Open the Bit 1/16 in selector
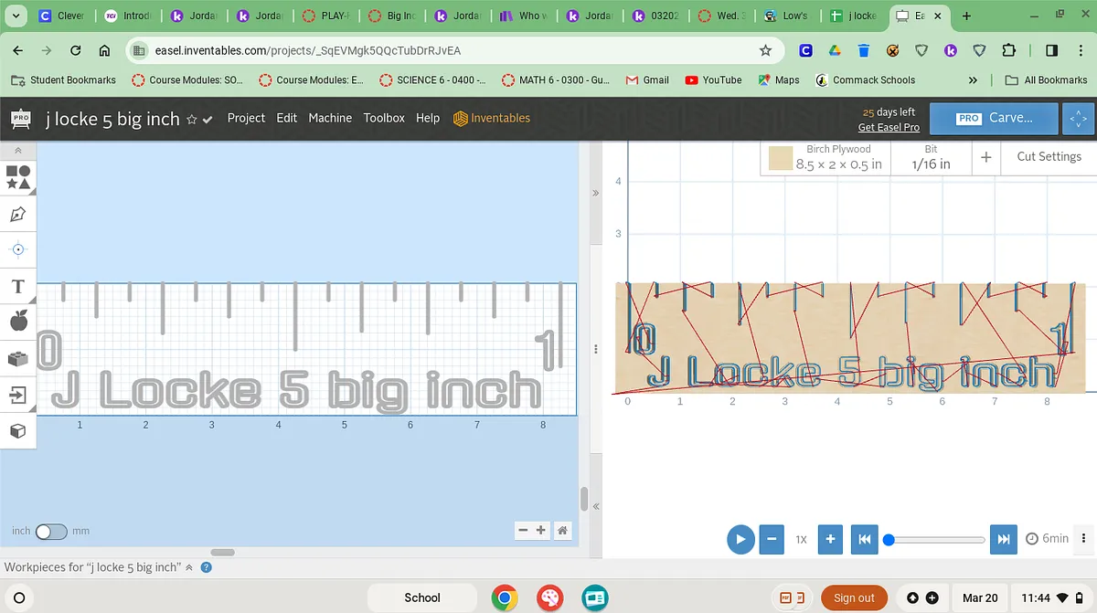The image size is (1097, 613). pyautogui.click(x=931, y=157)
